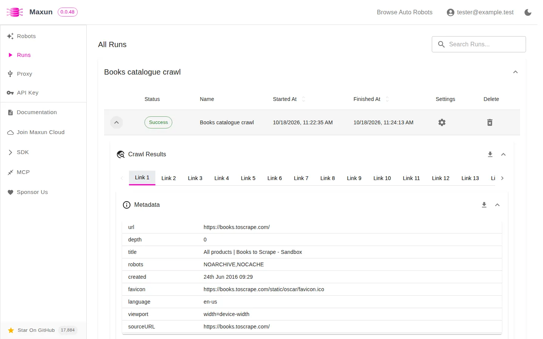This screenshot has height=339, width=543.
Task: Select the Link 4 tab
Action: (x=222, y=178)
